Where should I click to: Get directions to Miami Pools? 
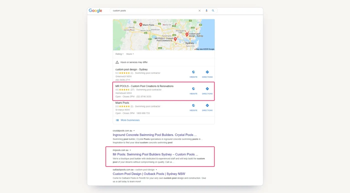pos(207,107)
